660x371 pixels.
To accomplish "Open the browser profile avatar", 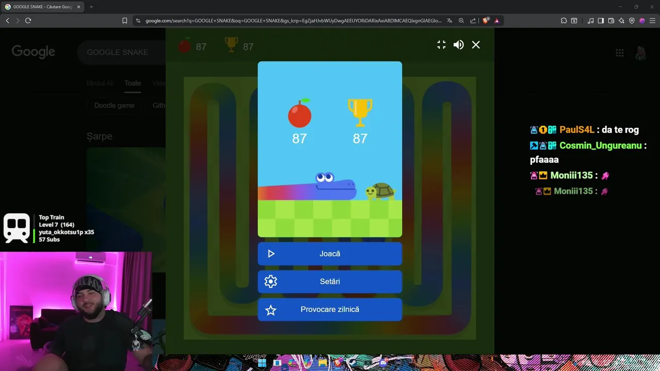I will 642,21.
